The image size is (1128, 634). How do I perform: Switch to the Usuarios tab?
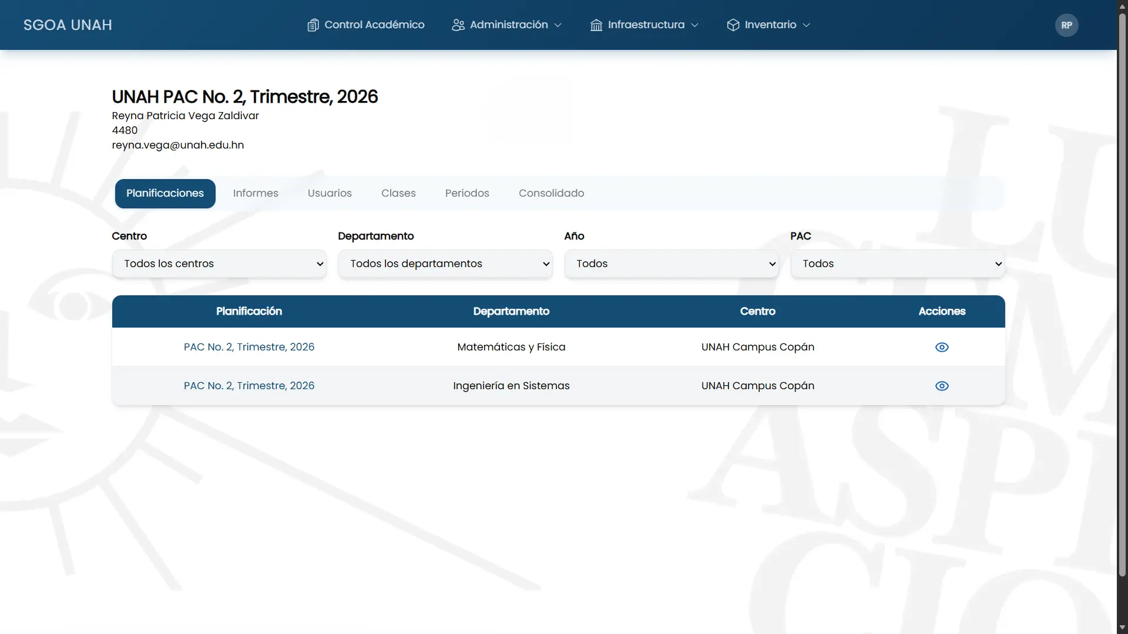330,194
